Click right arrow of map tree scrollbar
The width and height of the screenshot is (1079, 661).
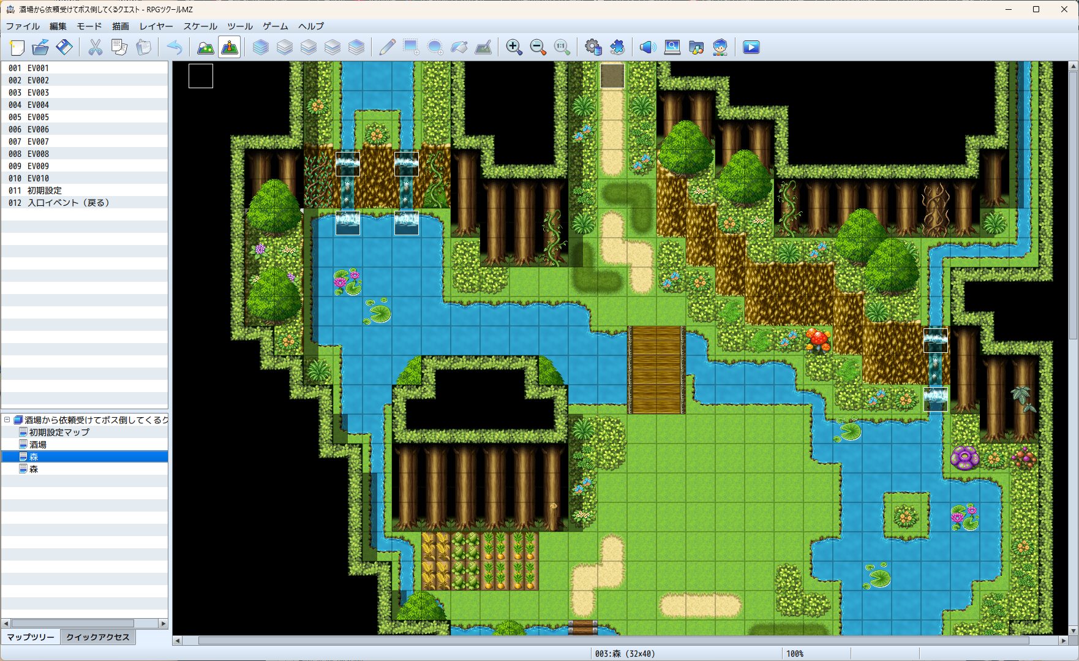[x=163, y=624]
